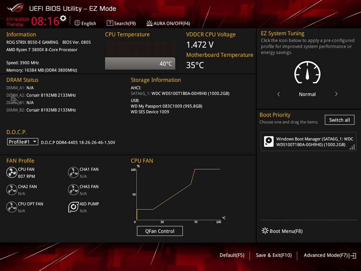Select the AIO PUMP icon
Viewport: 361px width, 271px height.
point(73,207)
